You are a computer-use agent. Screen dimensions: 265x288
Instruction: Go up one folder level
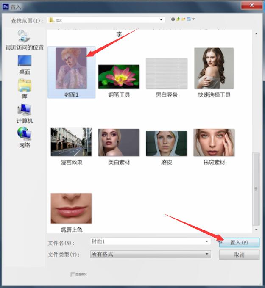(178, 19)
